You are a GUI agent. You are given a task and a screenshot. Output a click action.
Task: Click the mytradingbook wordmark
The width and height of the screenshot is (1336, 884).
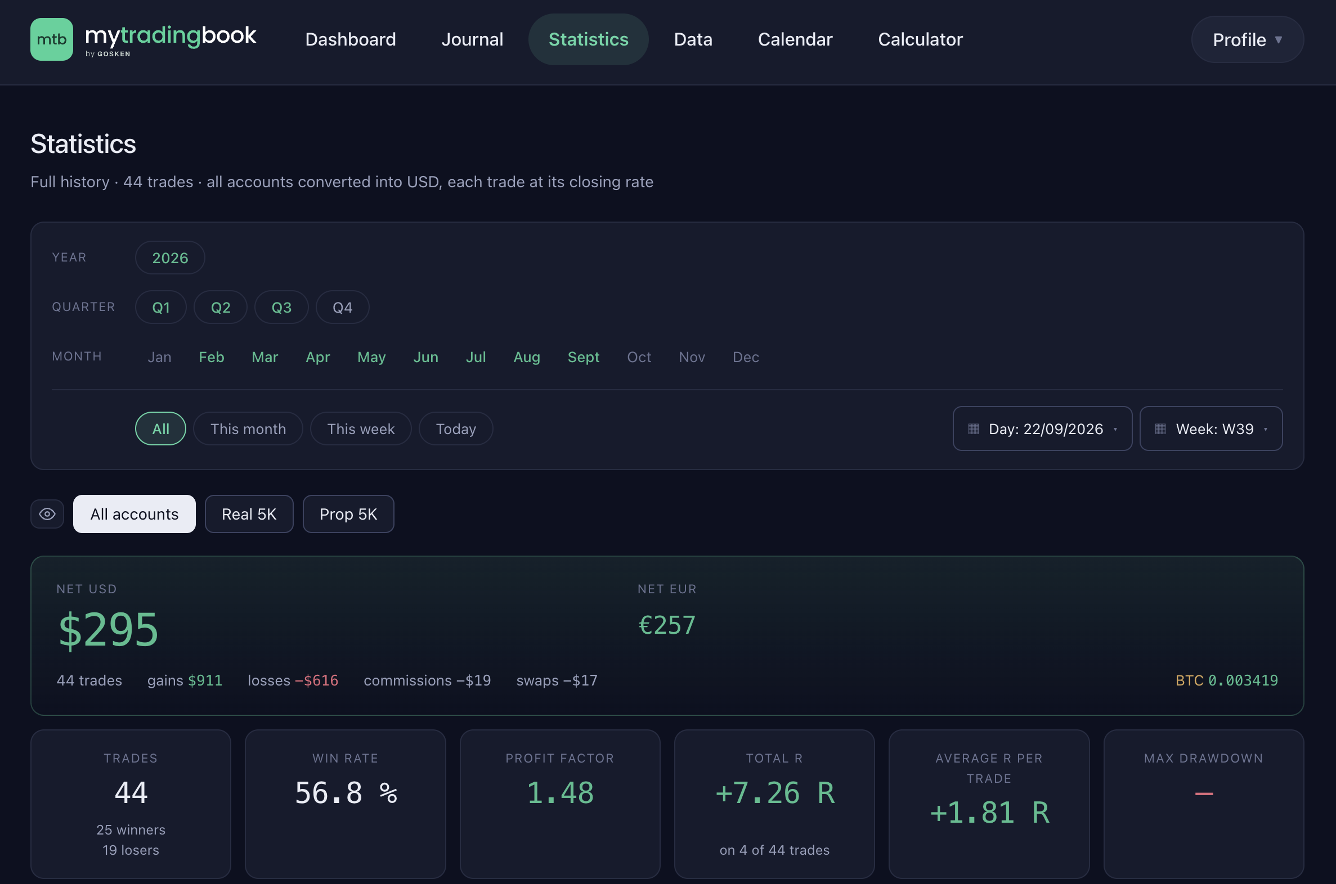171,39
